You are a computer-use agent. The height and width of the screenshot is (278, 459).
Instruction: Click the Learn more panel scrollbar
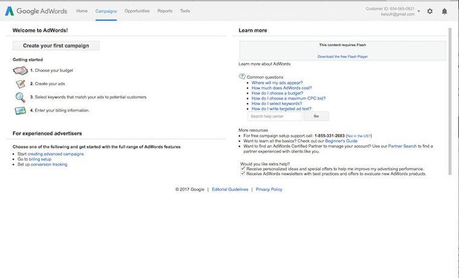click(x=450, y=102)
